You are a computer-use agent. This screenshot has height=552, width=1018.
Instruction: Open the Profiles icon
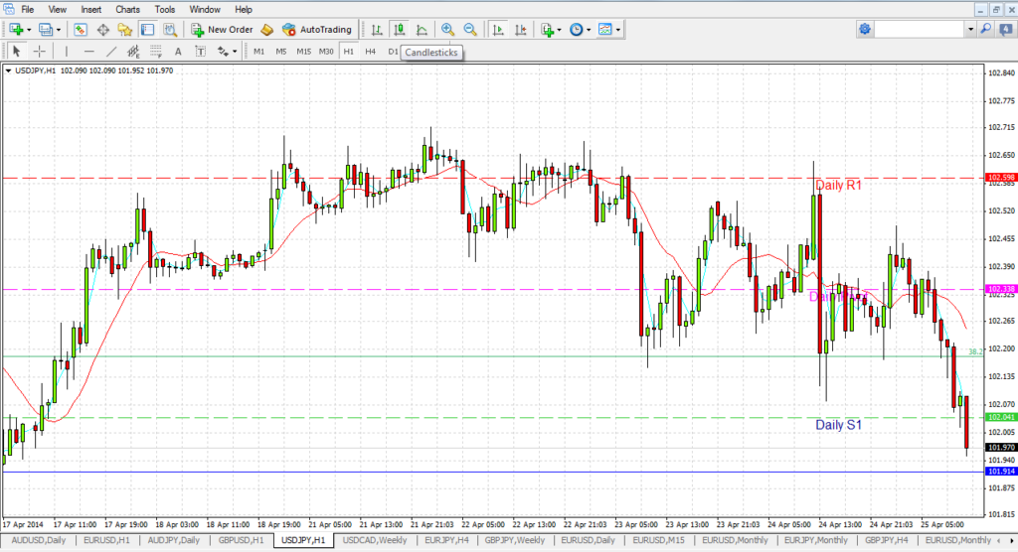point(46,29)
